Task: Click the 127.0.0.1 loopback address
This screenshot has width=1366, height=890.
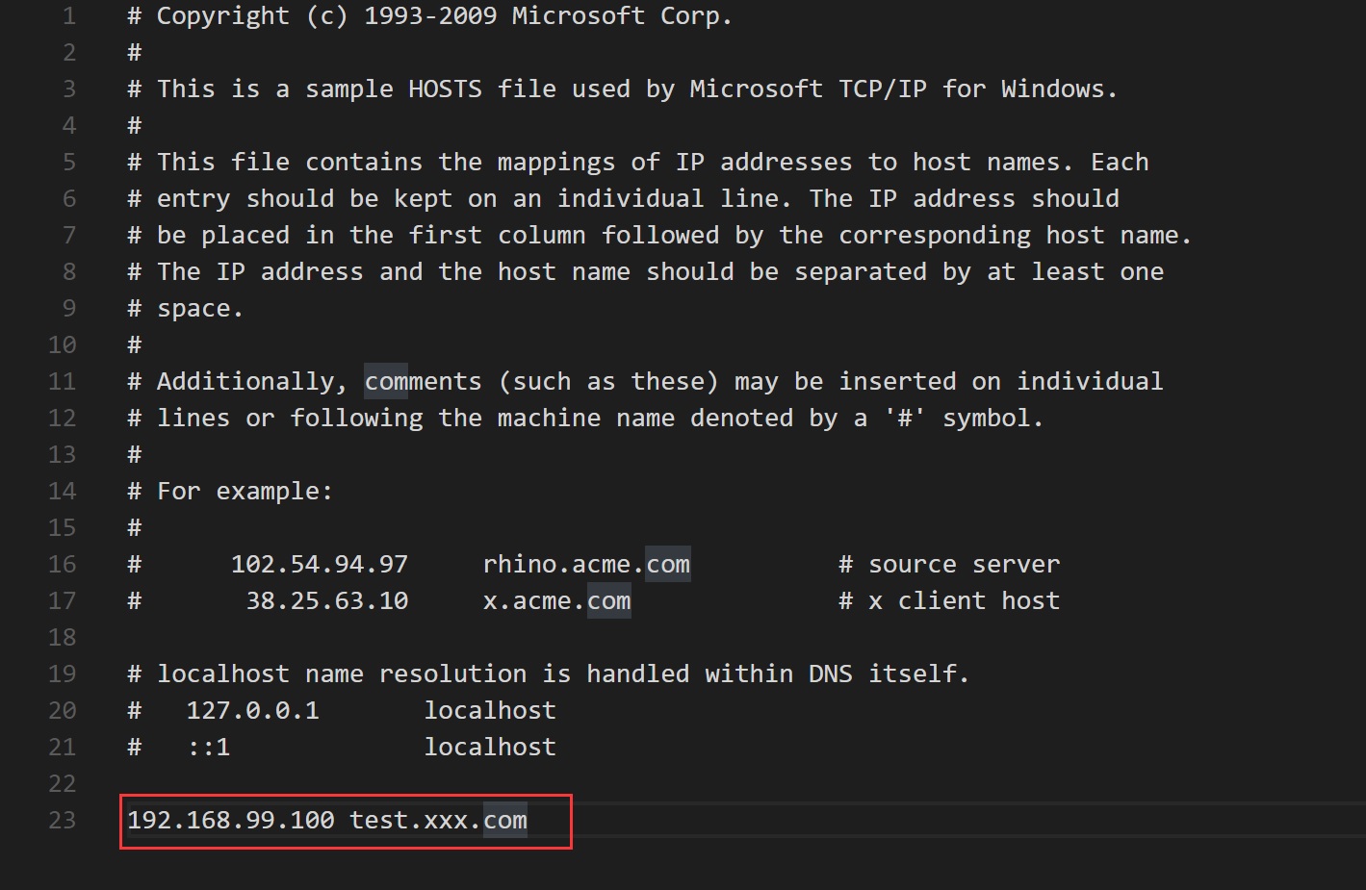Action: (252, 711)
